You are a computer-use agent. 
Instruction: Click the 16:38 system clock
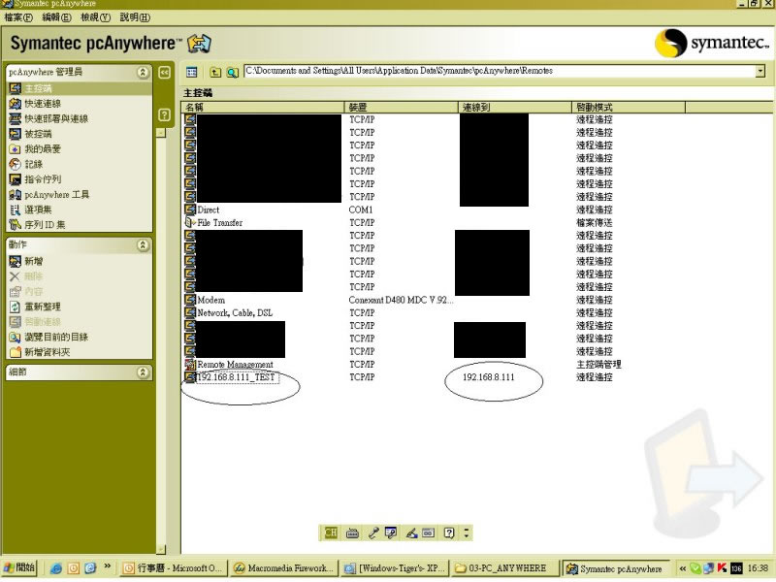[758, 568]
